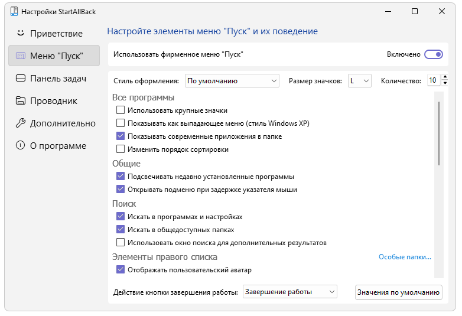Click the Панель задач taskbar icon
462x316 pixels.
click(x=21, y=79)
